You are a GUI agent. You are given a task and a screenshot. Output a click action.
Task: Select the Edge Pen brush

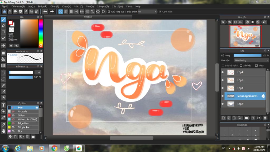point(23,123)
